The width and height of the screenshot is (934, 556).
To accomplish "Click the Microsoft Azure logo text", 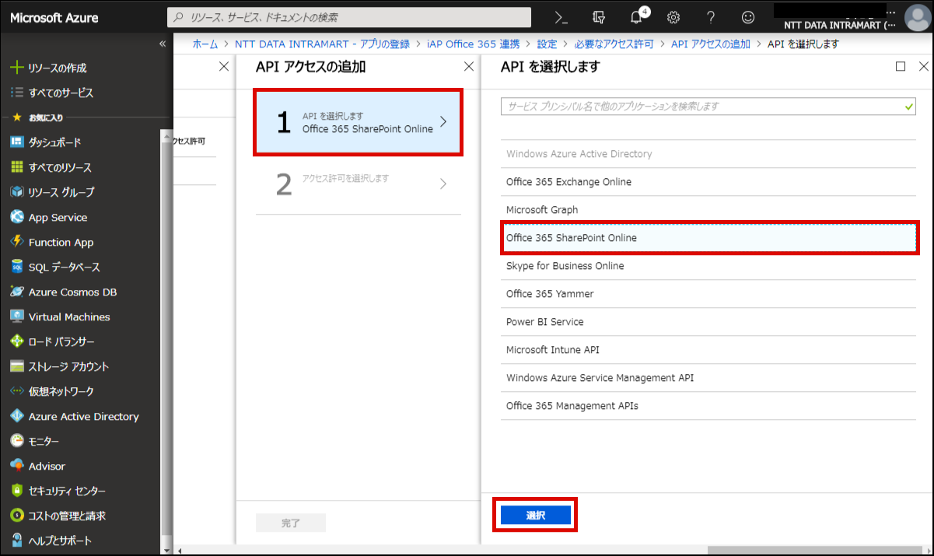I will tap(54, 18).
